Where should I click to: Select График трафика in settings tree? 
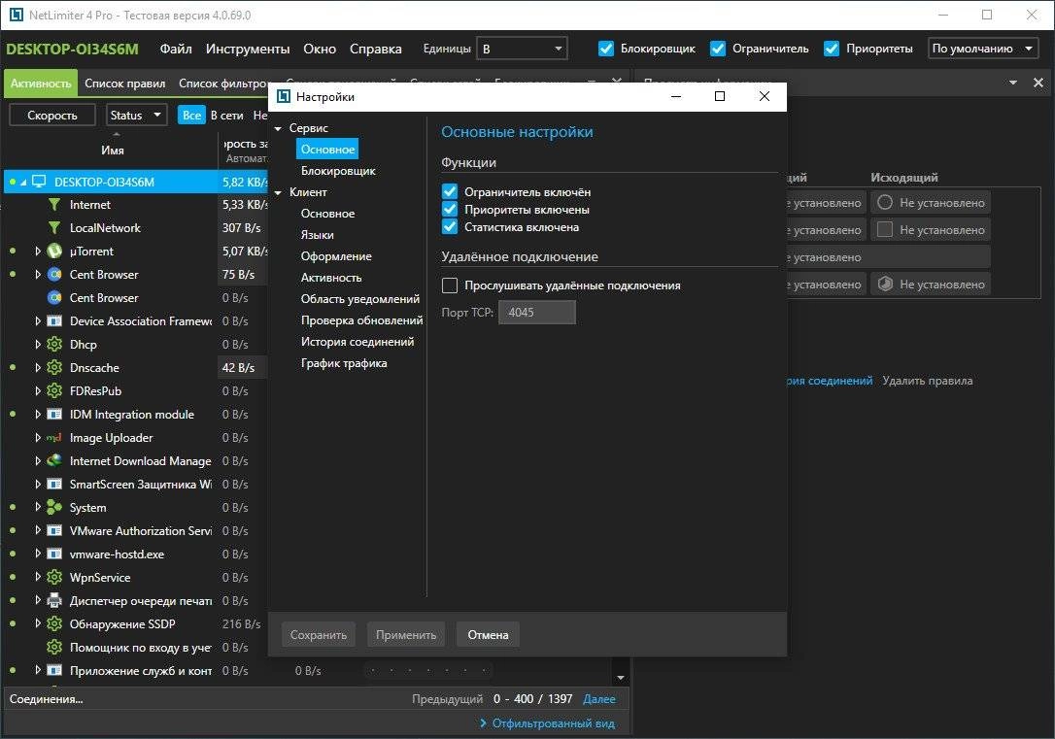[344, 363]
